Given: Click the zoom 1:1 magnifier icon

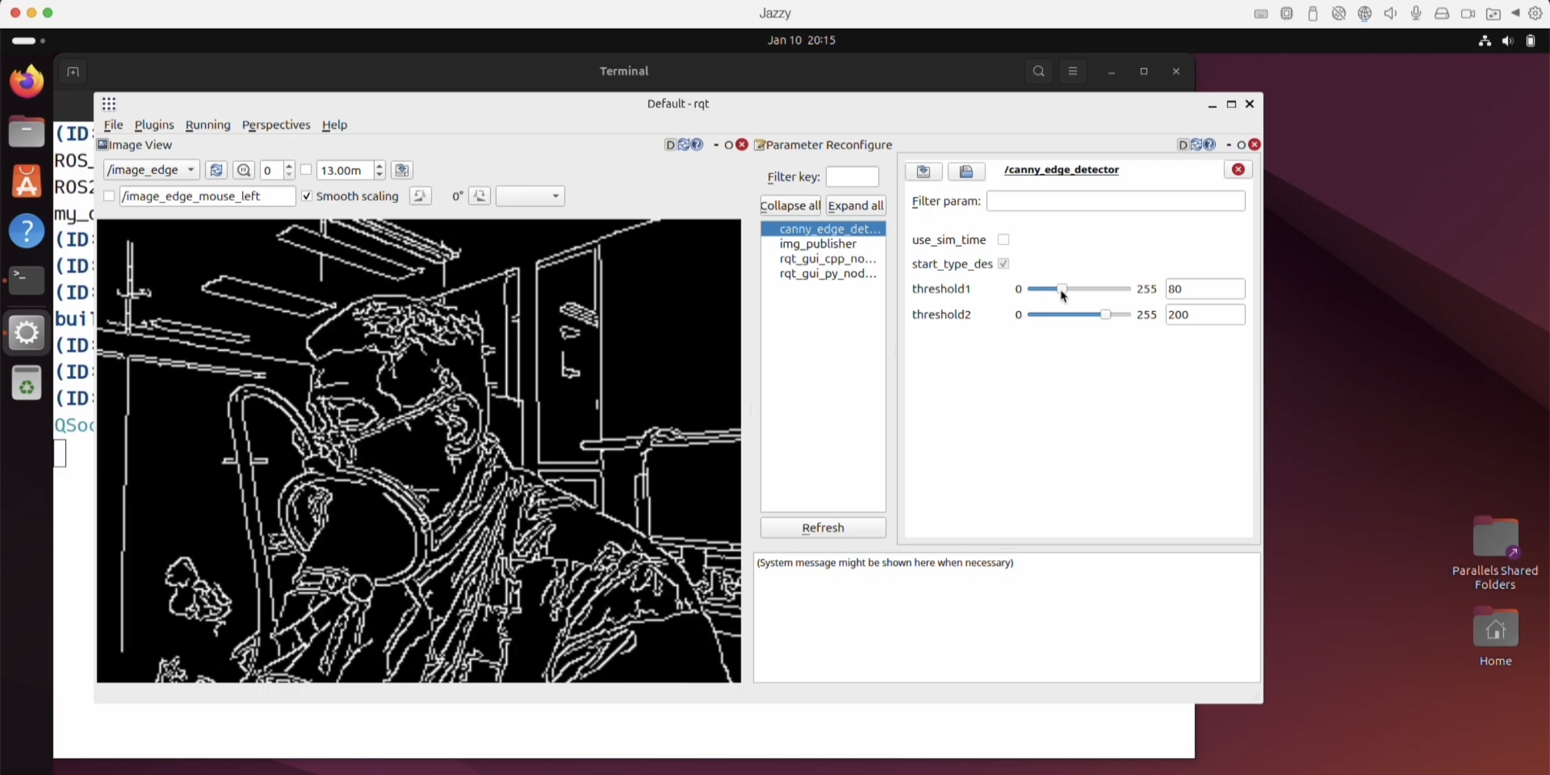Looking at the screenshot, I should click(x=244, y=170).
